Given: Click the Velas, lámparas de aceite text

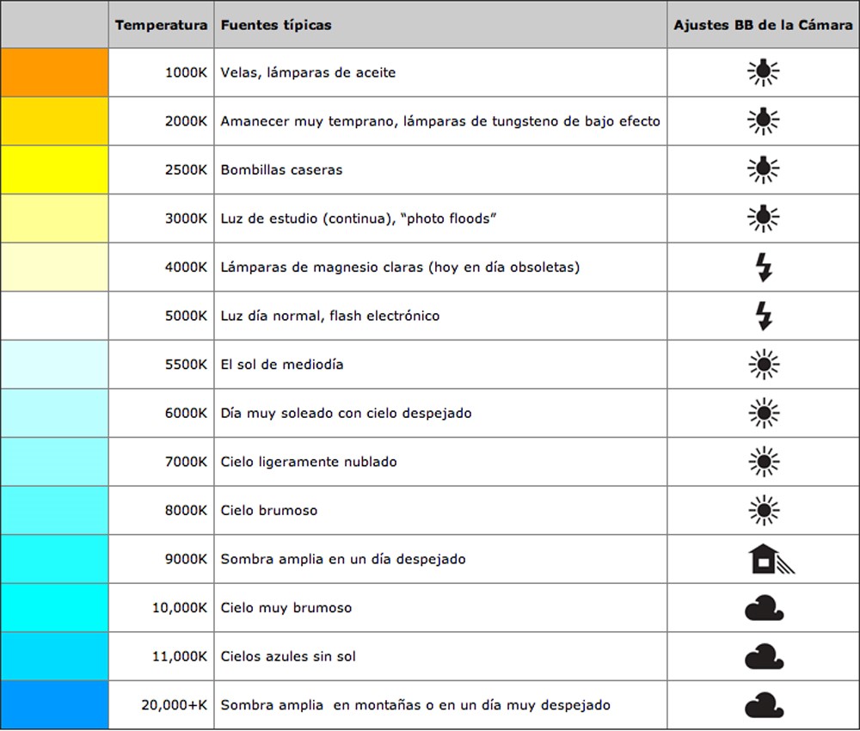Looking at the screenshot, I should click(308, 72).
